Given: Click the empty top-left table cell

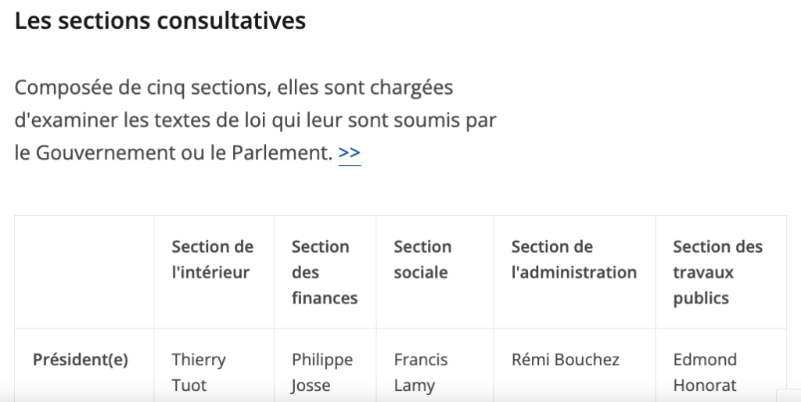Looking at the screenshot, I should 84,271.
